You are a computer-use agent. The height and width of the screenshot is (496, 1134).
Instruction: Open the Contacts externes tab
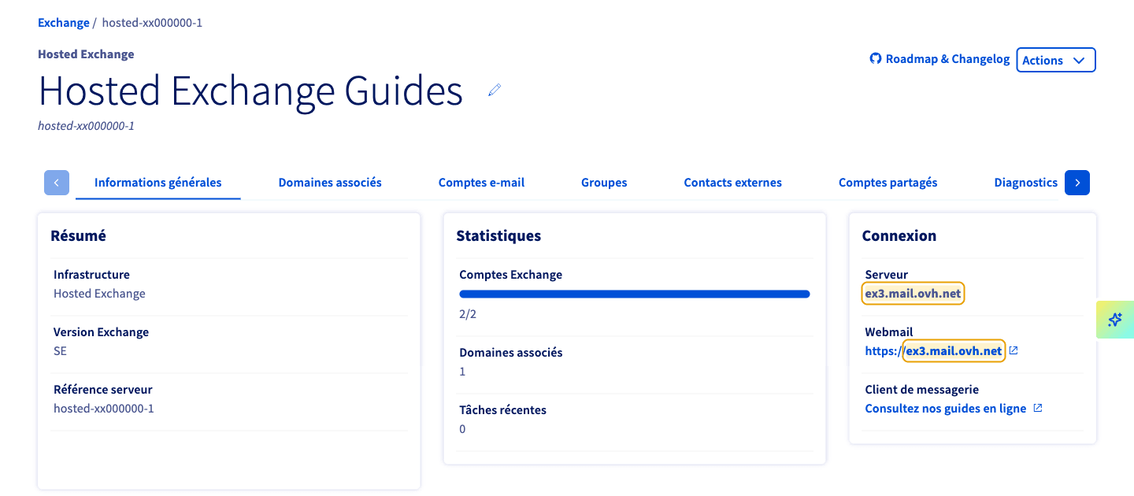[732, 183]
